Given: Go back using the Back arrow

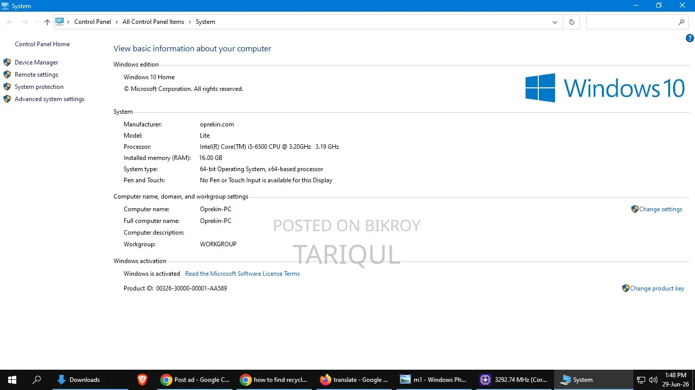Looking at the screenshot, I should pyautogui.click(x=10, y=22).
